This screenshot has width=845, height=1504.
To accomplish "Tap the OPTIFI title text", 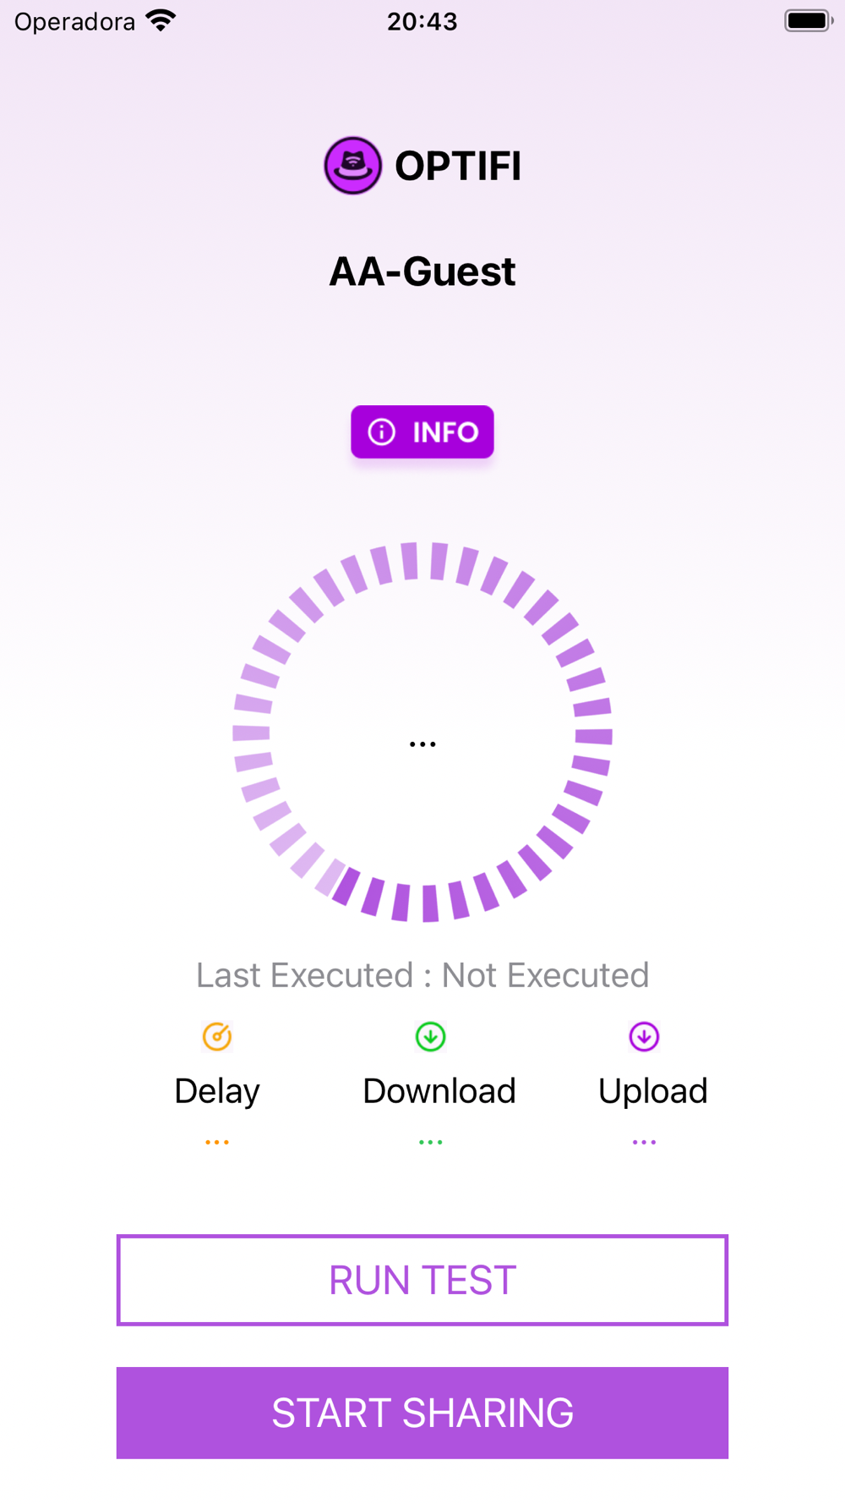I will [458, 166].
